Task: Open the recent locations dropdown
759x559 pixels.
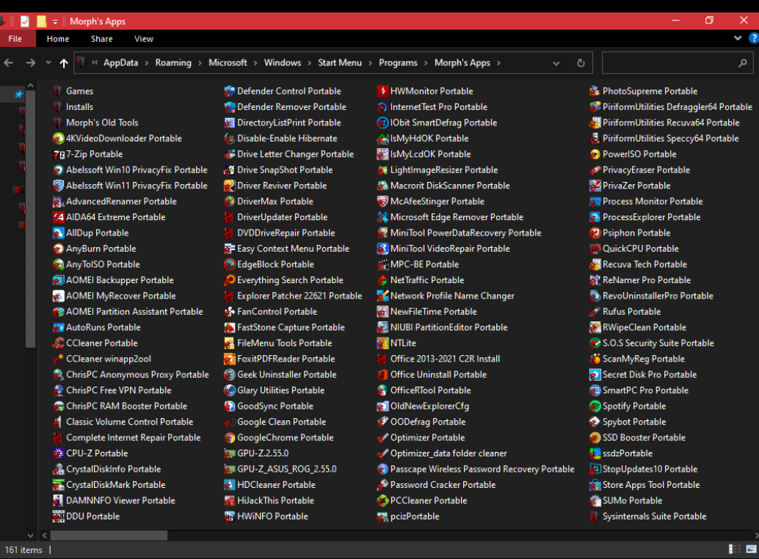Action: [x=48, y=63]
